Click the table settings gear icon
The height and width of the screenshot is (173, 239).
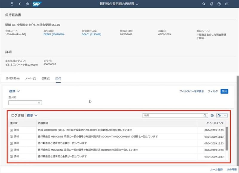click(x=212, y=116)
